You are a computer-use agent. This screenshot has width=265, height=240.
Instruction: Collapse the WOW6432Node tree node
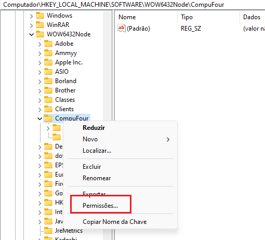pyautogui.click(x=31, y=34)
